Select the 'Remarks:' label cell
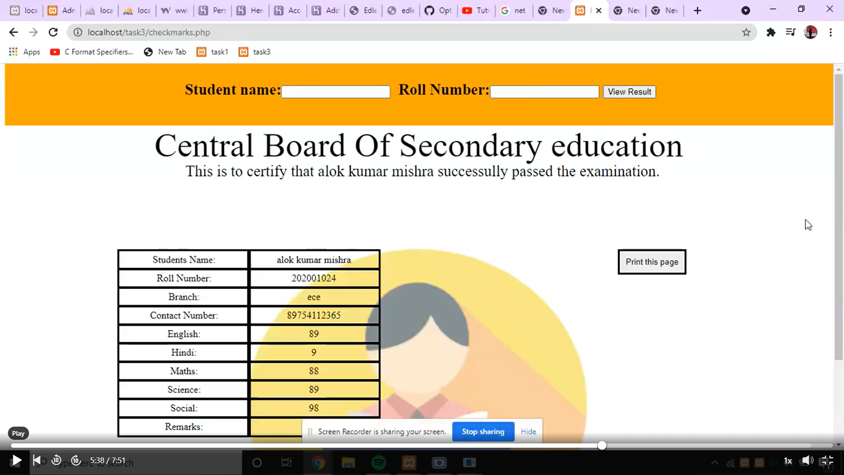Image resolution: width=844 pixels, height=475 pixels. (183, 427)
